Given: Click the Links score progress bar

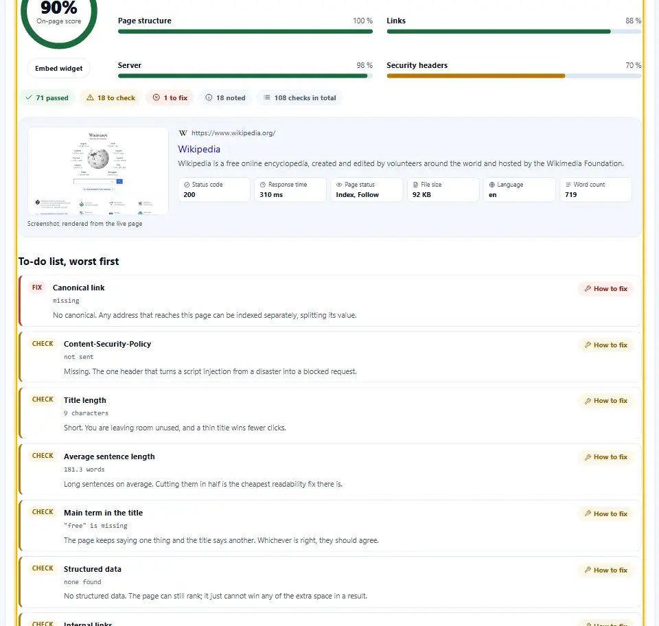Looking at the screenshot, I should (x=513, y=32).
